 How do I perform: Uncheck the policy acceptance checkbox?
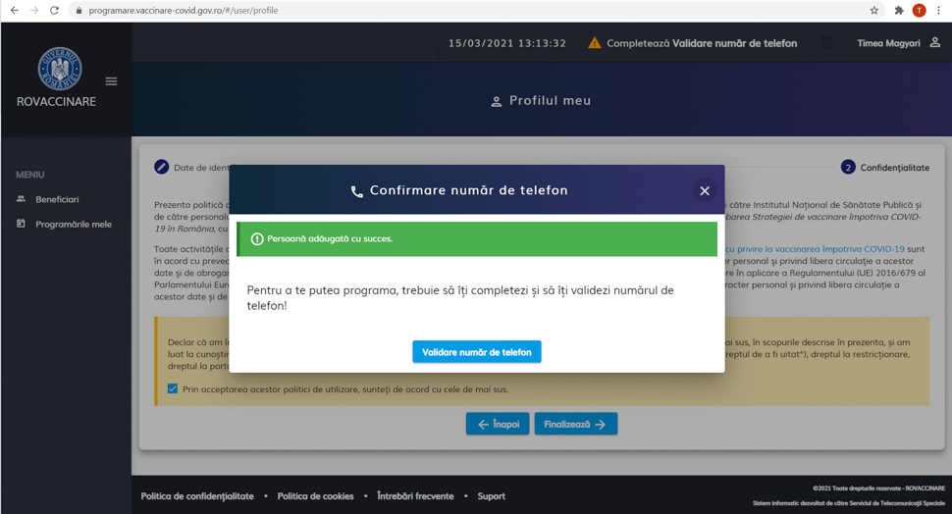173,388
